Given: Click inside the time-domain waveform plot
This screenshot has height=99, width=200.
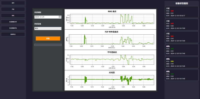Looking at the screenshot, I should [x=112, y=80].
